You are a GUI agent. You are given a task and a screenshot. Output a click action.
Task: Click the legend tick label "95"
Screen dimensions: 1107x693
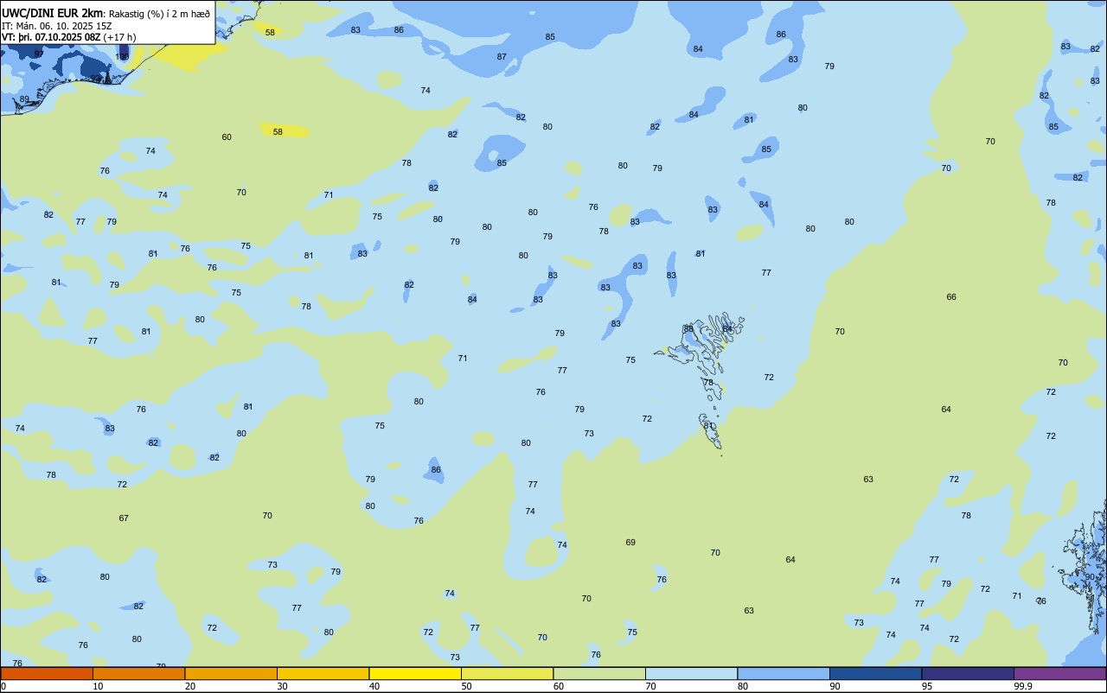point(927,686)
